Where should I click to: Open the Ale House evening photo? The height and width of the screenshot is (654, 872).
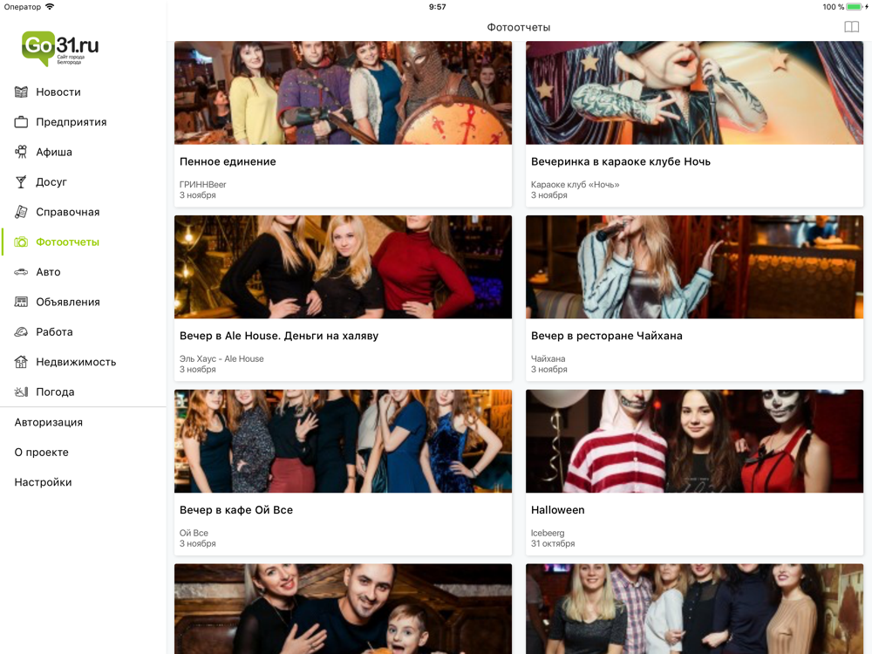point(343,267)
